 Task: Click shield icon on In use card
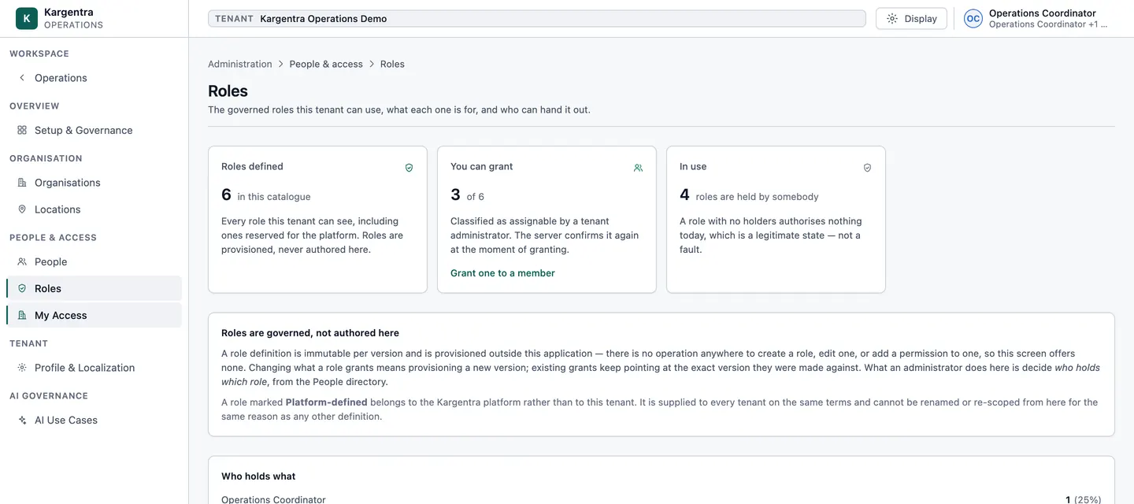pyautogui.click(x=867, y=168)
